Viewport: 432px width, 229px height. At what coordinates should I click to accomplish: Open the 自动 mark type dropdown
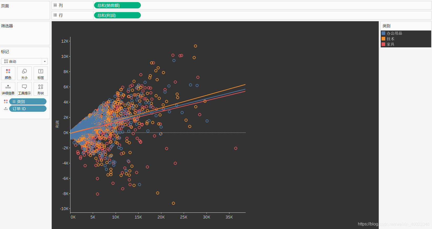pos(24,61)
